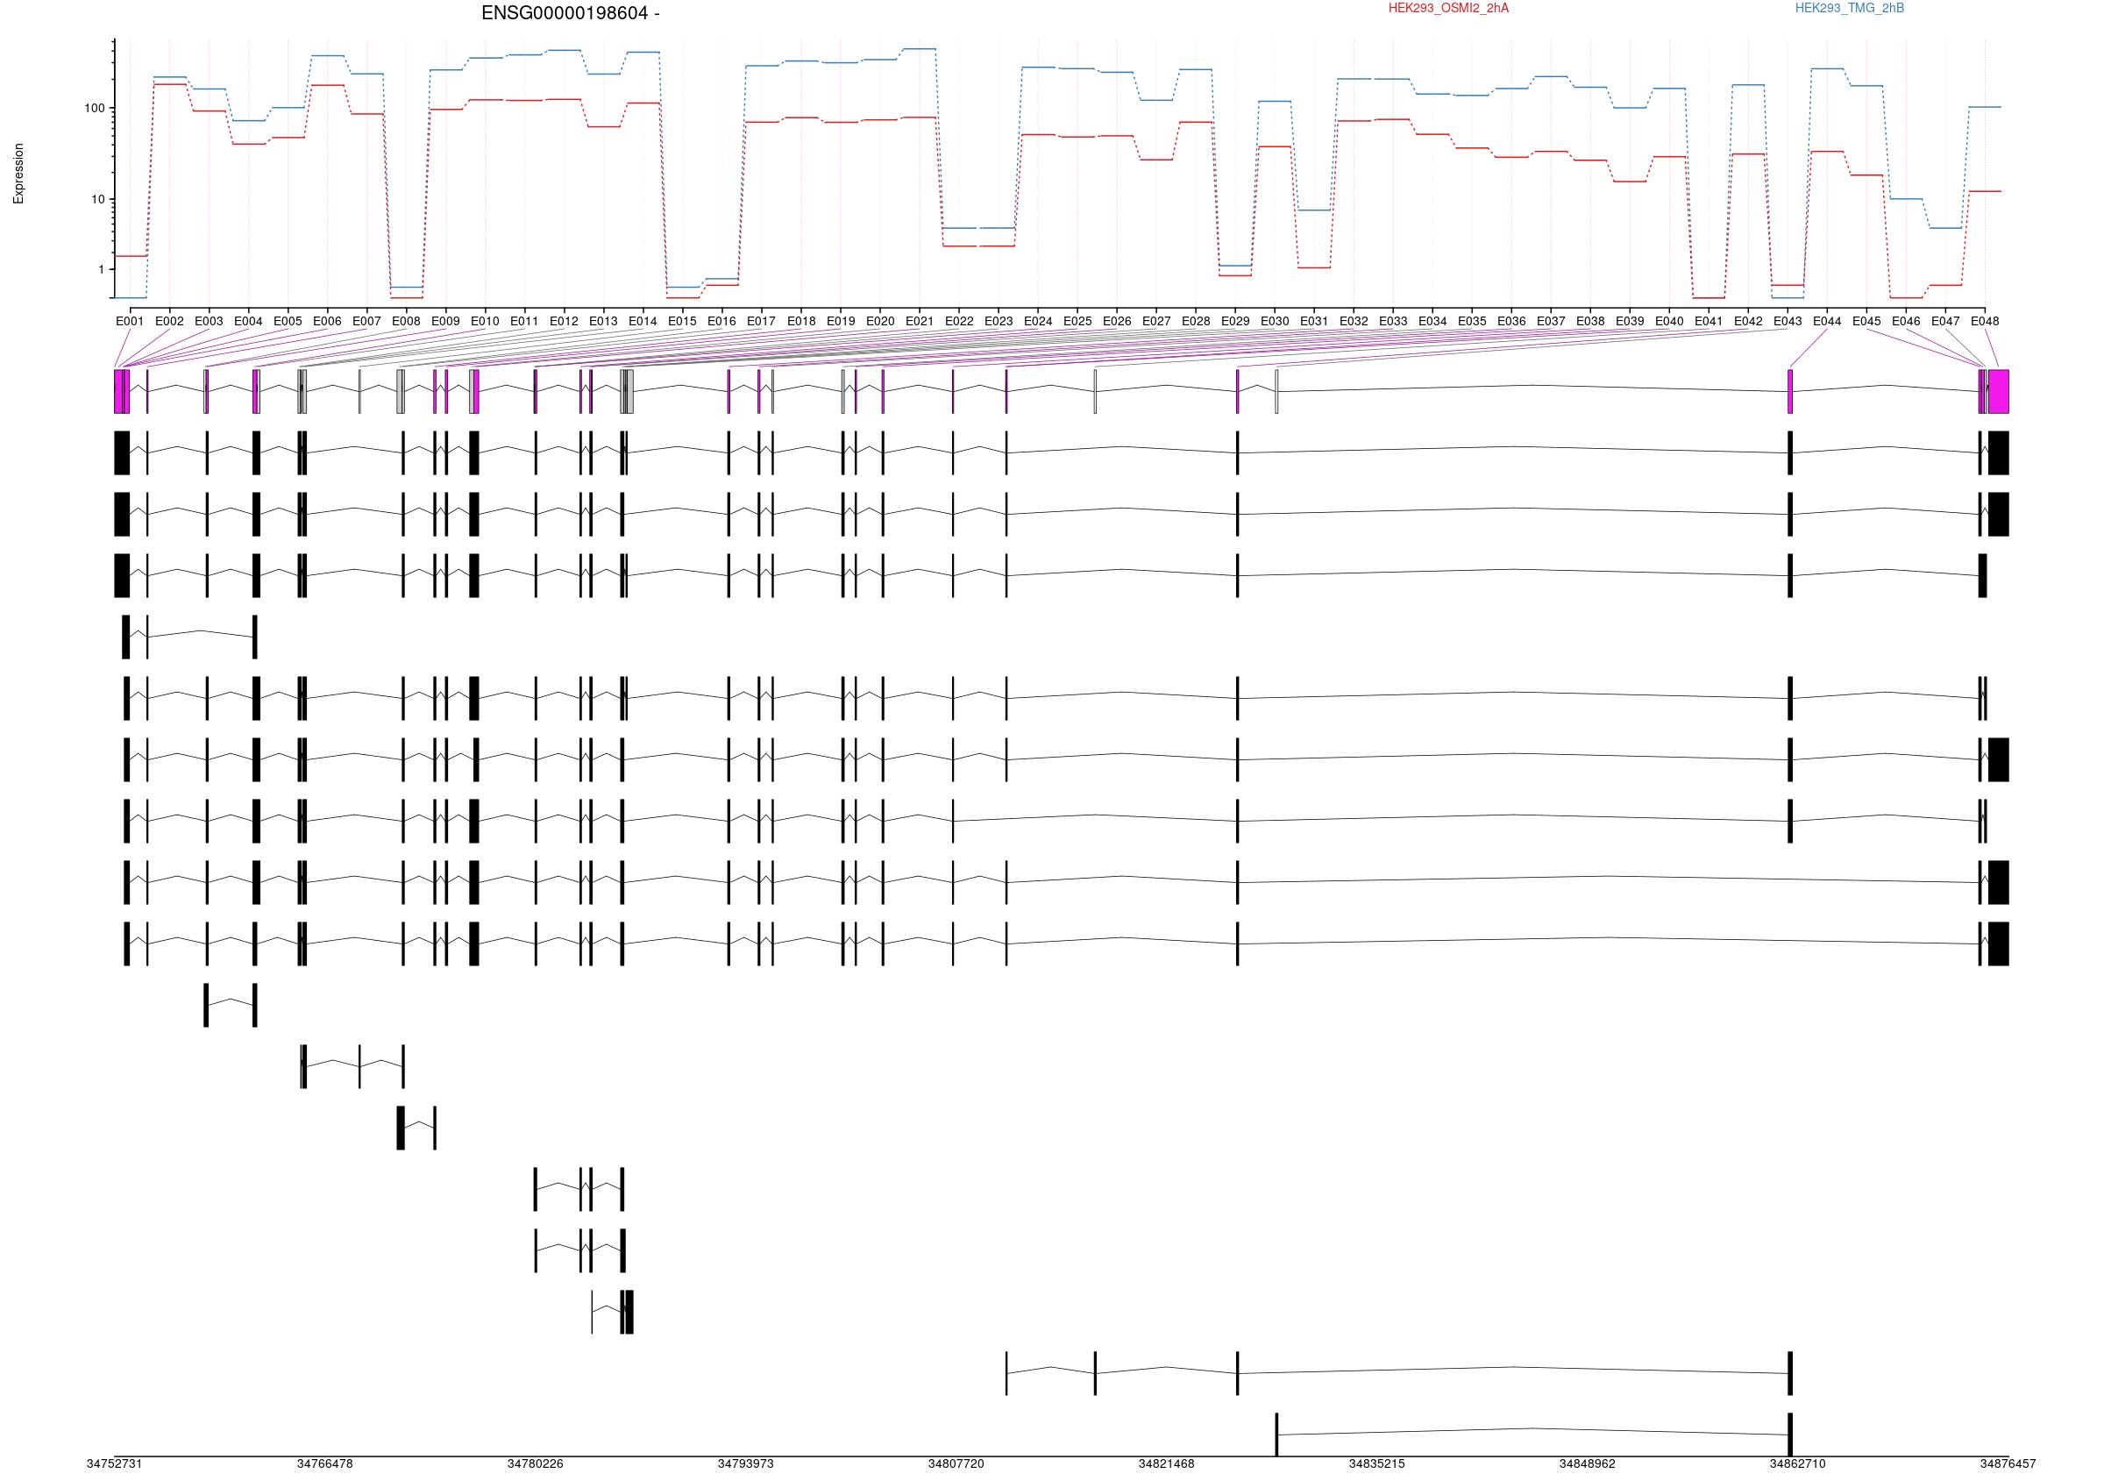
Task: Select the HEK293_OSMI2_2hA legend label
Action: pos(1448,8)
